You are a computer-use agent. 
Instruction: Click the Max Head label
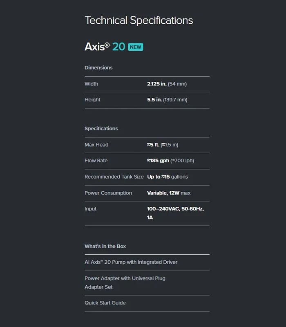pos(96,145)
